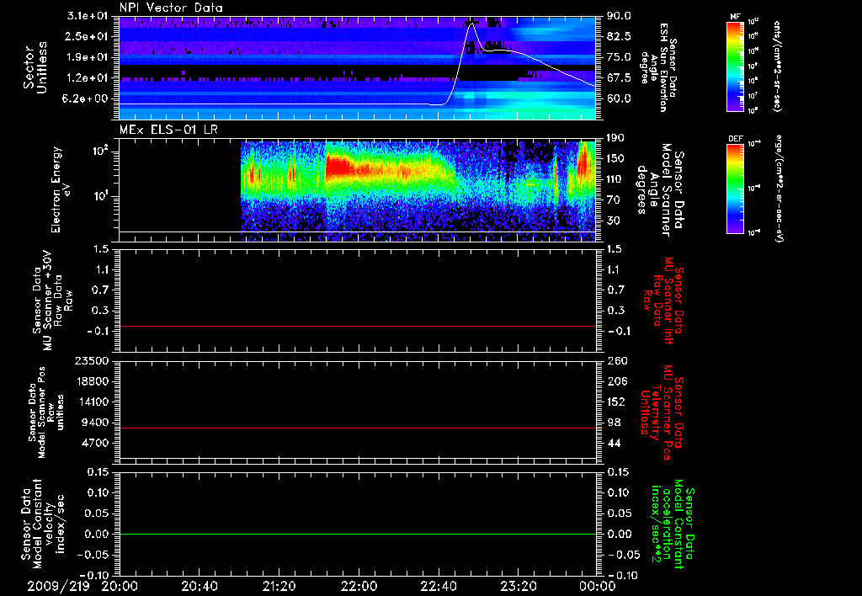This screenshot has height=596, width=862.
Task: Click the 21:20 time tick label
Action: pyautogui.click(x=279, y=586)
